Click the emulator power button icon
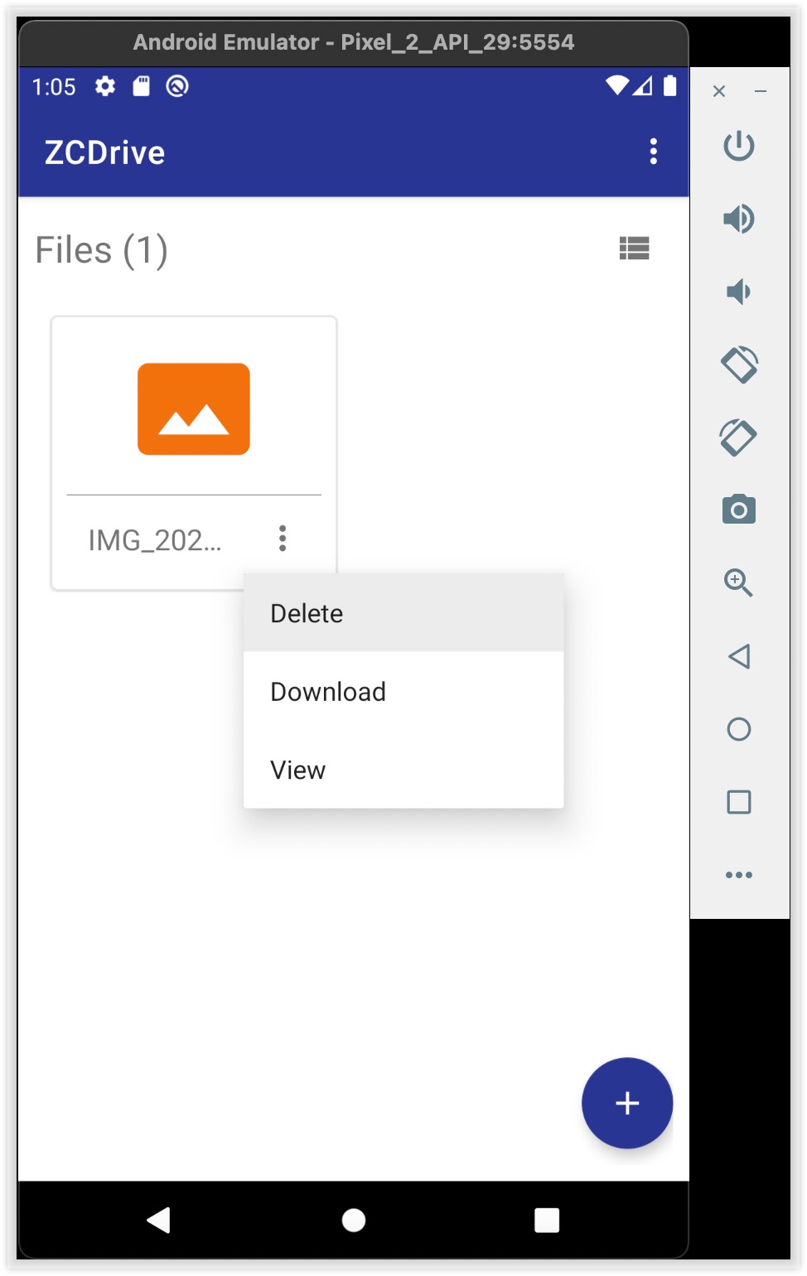The width and height of the screenshot is (807, 1276). click(738, 147)
